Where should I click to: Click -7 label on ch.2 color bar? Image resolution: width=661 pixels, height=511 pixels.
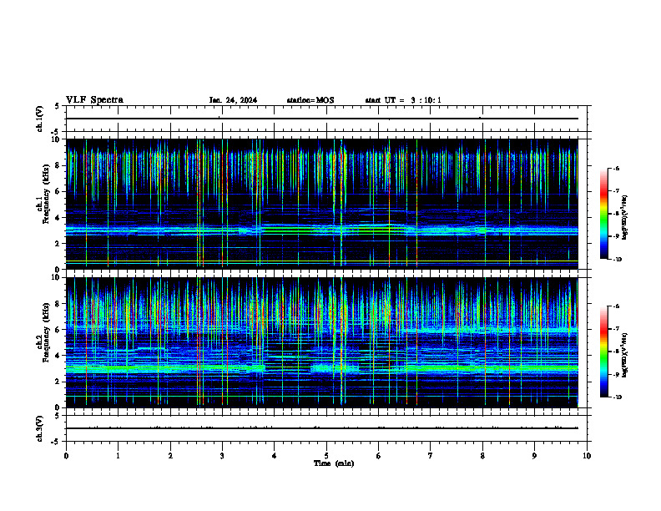pyautogui.click(x=616, y=329)
